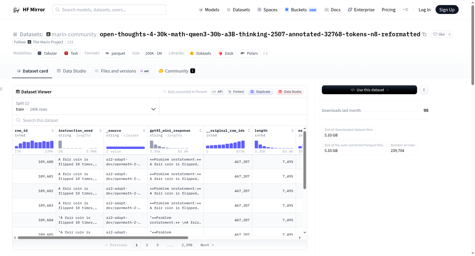This screenshot has height=256, width=475.
Task: Click the table vertical scrollbar
Action: (x=305, y=160)
